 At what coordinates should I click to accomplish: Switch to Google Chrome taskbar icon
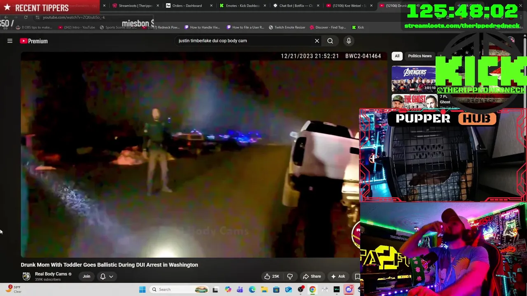[312, 289]
